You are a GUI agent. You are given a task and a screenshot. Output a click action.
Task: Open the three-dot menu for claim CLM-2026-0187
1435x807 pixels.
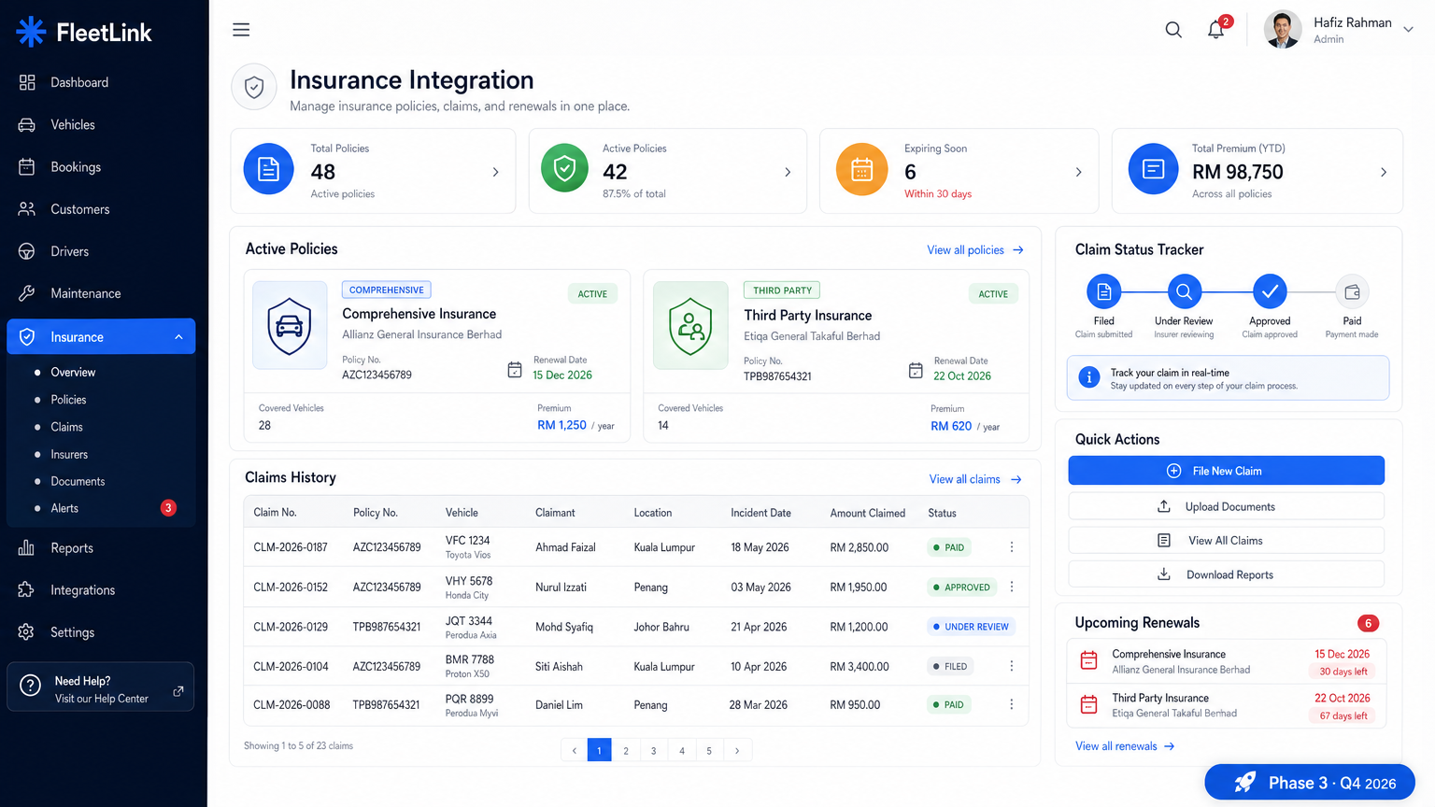click(x=1011, y=546)
